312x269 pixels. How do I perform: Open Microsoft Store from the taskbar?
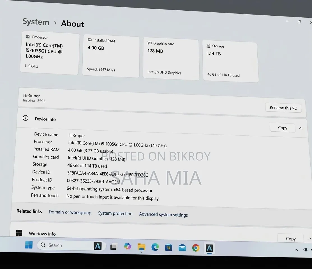point(169,247)
